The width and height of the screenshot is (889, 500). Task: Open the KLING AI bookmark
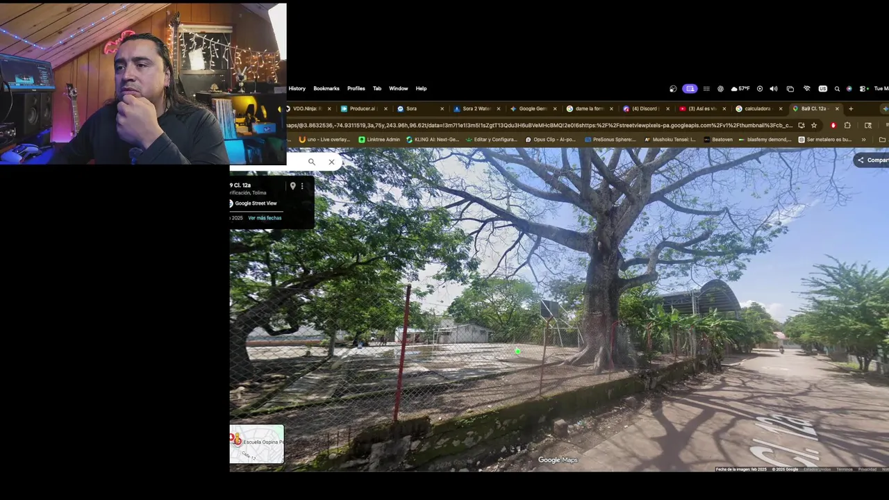432,140
